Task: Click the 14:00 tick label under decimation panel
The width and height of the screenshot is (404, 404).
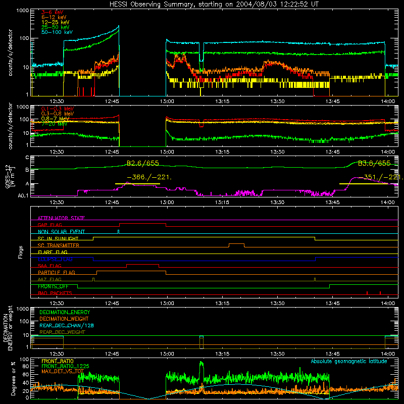Action: point(387,354)
